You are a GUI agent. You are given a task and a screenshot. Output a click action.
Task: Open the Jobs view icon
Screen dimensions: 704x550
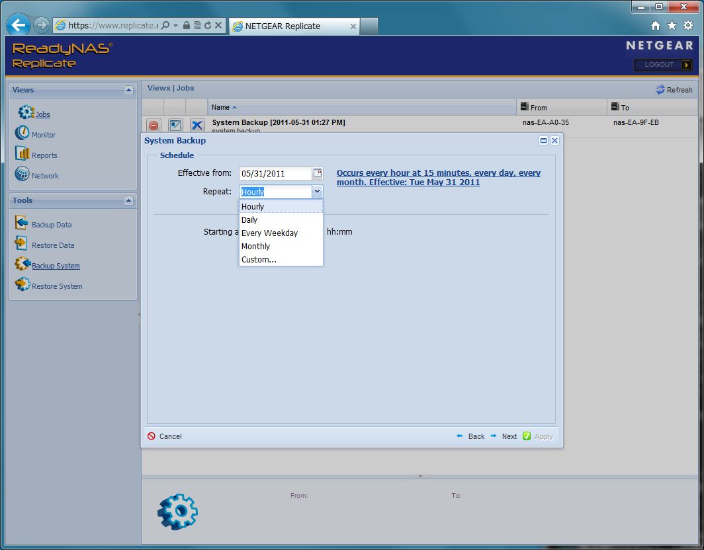26,113
